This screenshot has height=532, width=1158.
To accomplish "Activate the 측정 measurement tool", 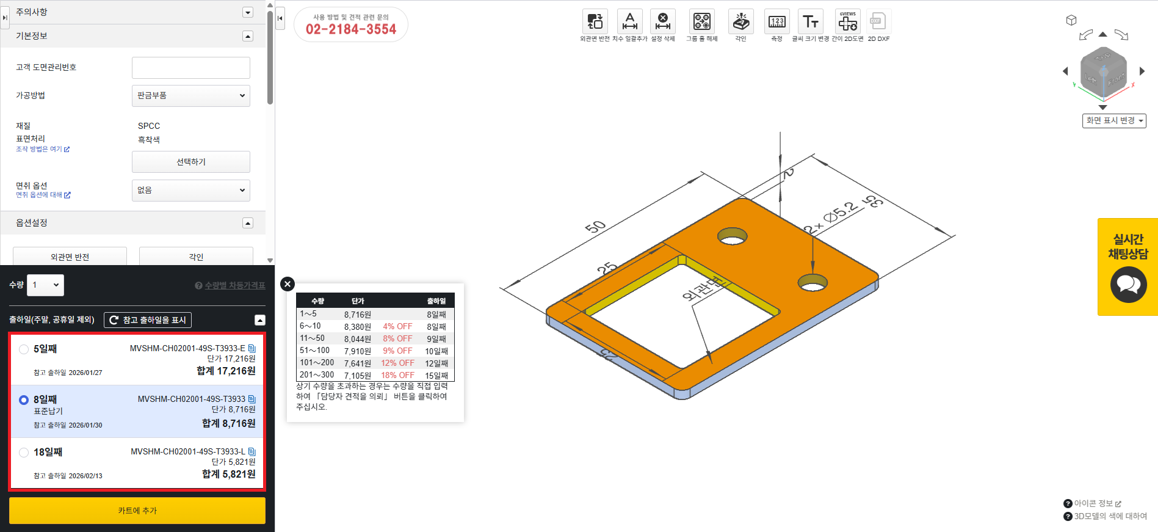I will pos(776,22).
